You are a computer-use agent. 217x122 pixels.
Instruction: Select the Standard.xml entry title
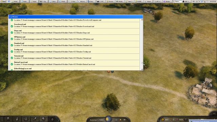[19, 43]
